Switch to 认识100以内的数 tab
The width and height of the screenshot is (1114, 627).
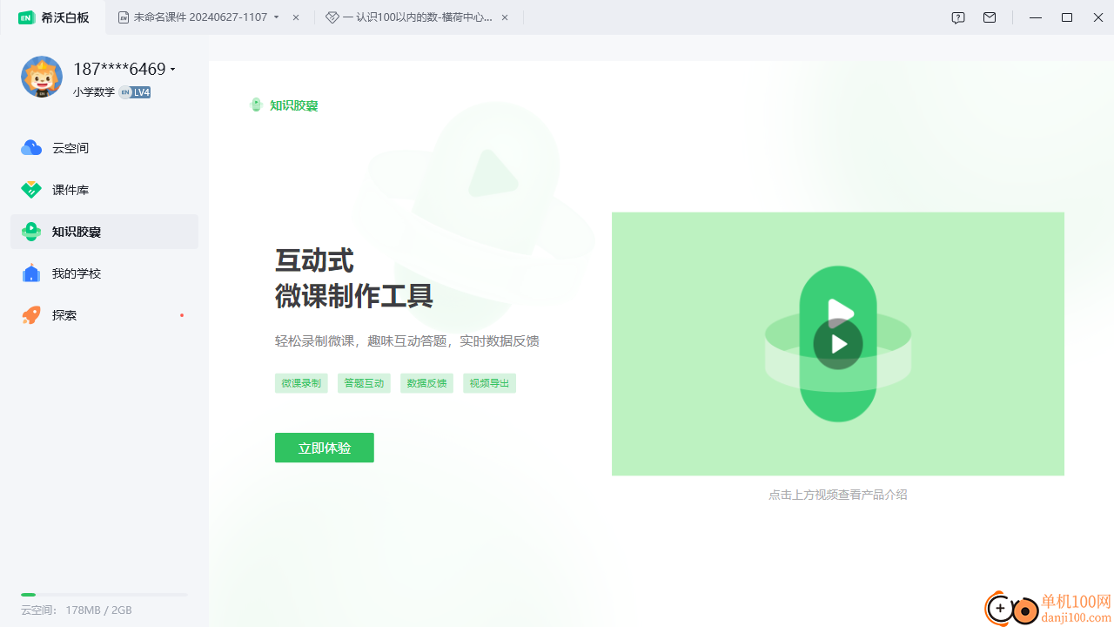pyautogui.click(x=419, y=17)
